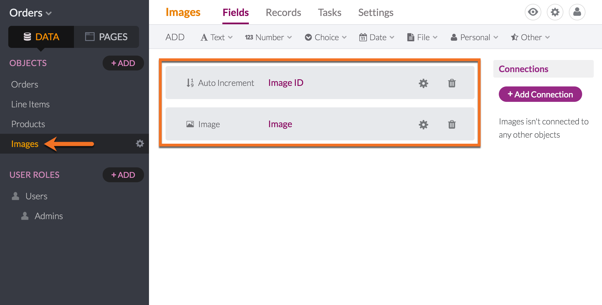Click the Auto Increment sort icon
Screen dimensions: 602x305
[190, 83]
